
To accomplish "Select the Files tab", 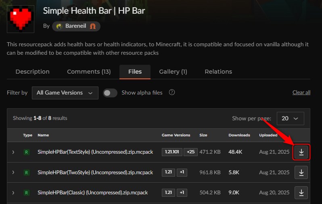I will pyautogui.click(x=135, y=72).
